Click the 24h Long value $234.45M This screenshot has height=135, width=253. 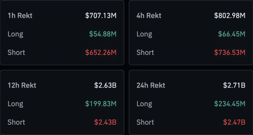tap(230, 104)
